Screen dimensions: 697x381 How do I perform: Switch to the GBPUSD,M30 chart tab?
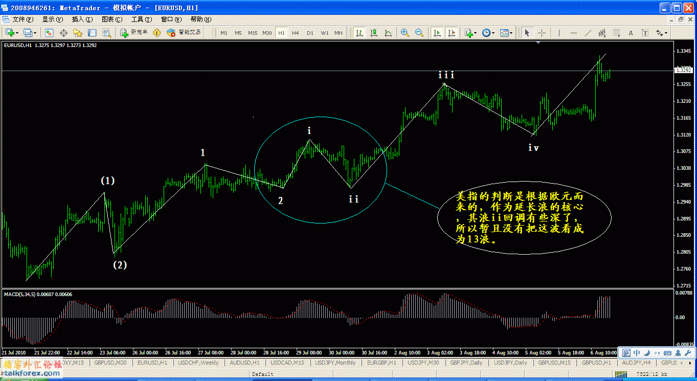tap(110, 363)
